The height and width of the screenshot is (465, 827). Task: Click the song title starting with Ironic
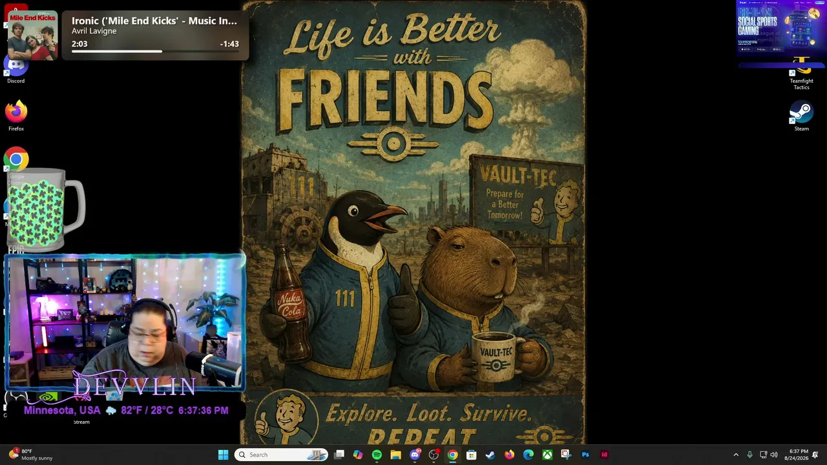(x=154, y=21)
